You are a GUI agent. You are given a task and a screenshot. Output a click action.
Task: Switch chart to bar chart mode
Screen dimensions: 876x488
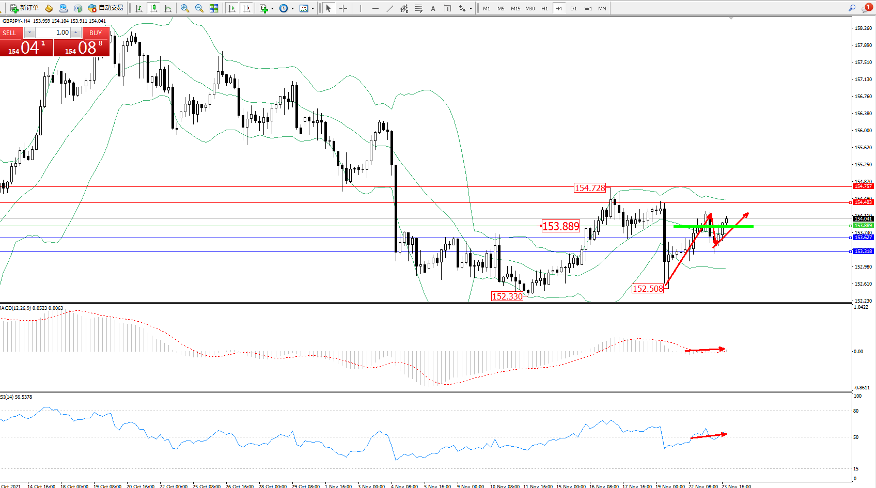click(x=139, y=8)
